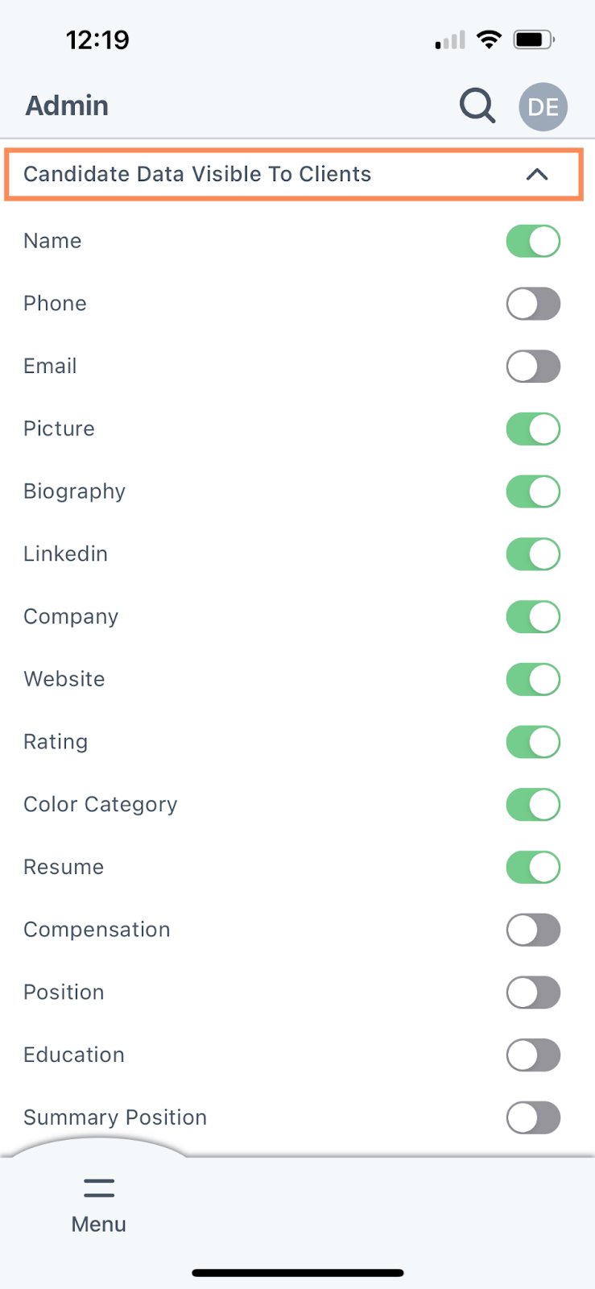Tap the DE user avatar
Image resolution: width=595 pixels, height=1289 pixels.
pyautogui.click(x=543, y=106)
